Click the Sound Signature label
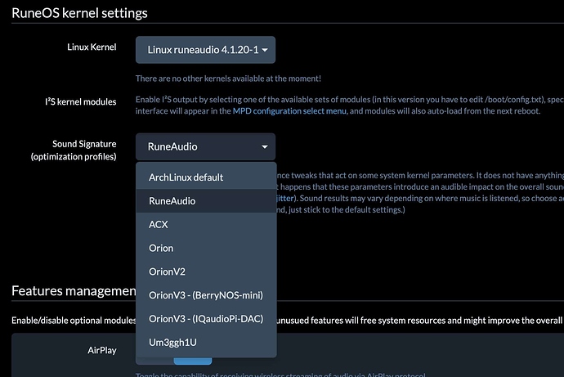564x377 pixels. pyautogui.click(x=74, y=150)
